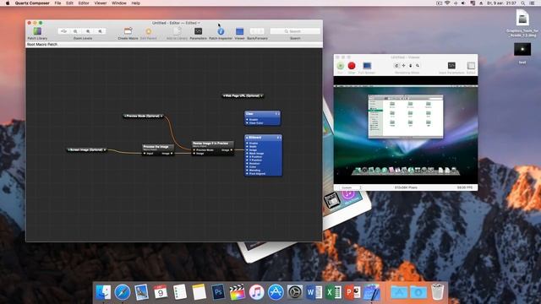541x304 pixels.
Task: Click the Run button in Viewer window
Action: (x=340, y=66)
